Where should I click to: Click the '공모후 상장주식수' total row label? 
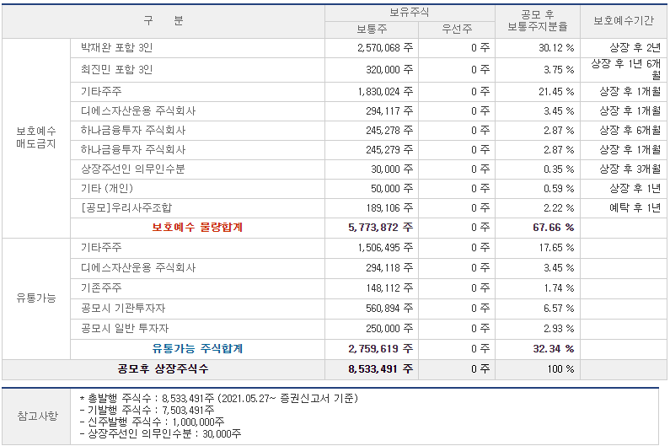pyautogui.click(x=163, y=369)
